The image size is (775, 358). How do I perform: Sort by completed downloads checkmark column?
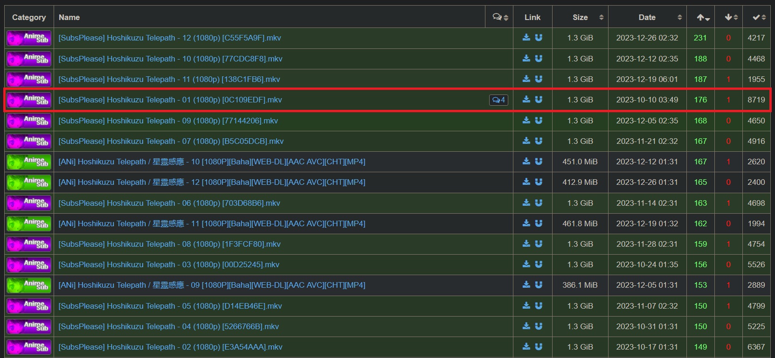(759, 17)
